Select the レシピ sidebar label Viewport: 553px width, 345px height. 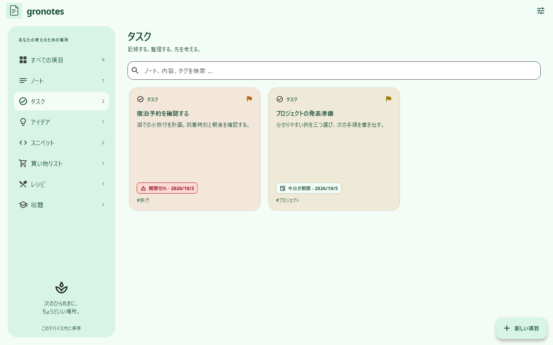click(38, 184)
